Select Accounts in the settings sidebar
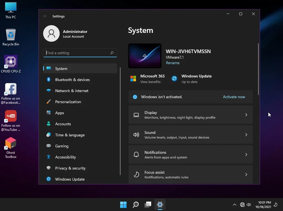Viewport: 283px width, 211px height. (63, 124)
